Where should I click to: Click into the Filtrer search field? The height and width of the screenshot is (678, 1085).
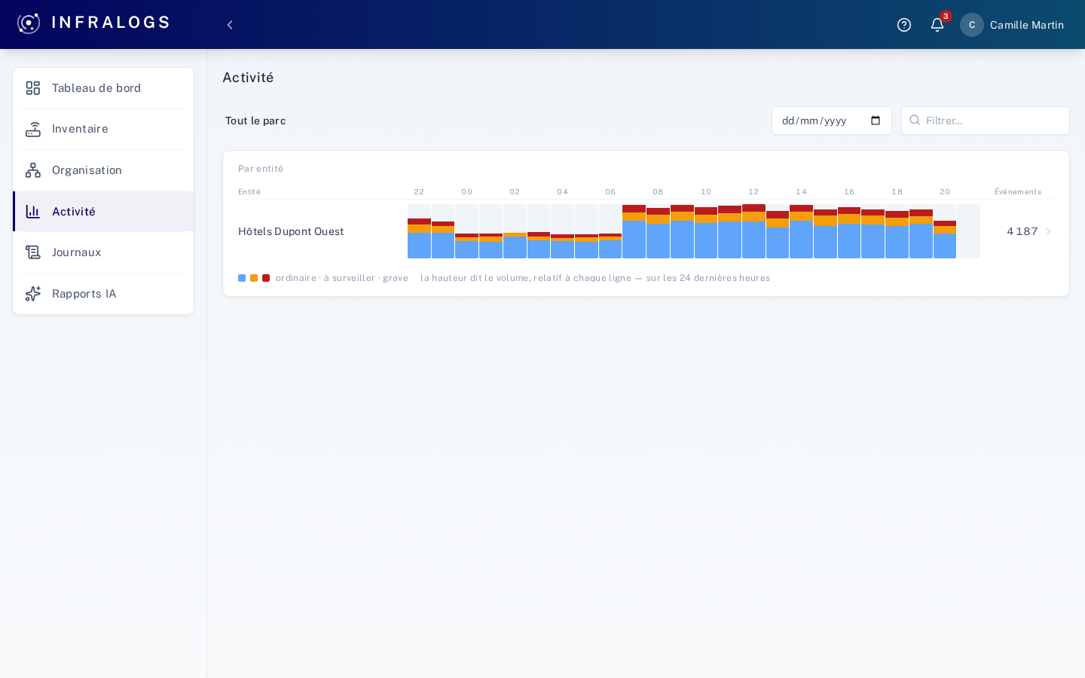point(986,121)
